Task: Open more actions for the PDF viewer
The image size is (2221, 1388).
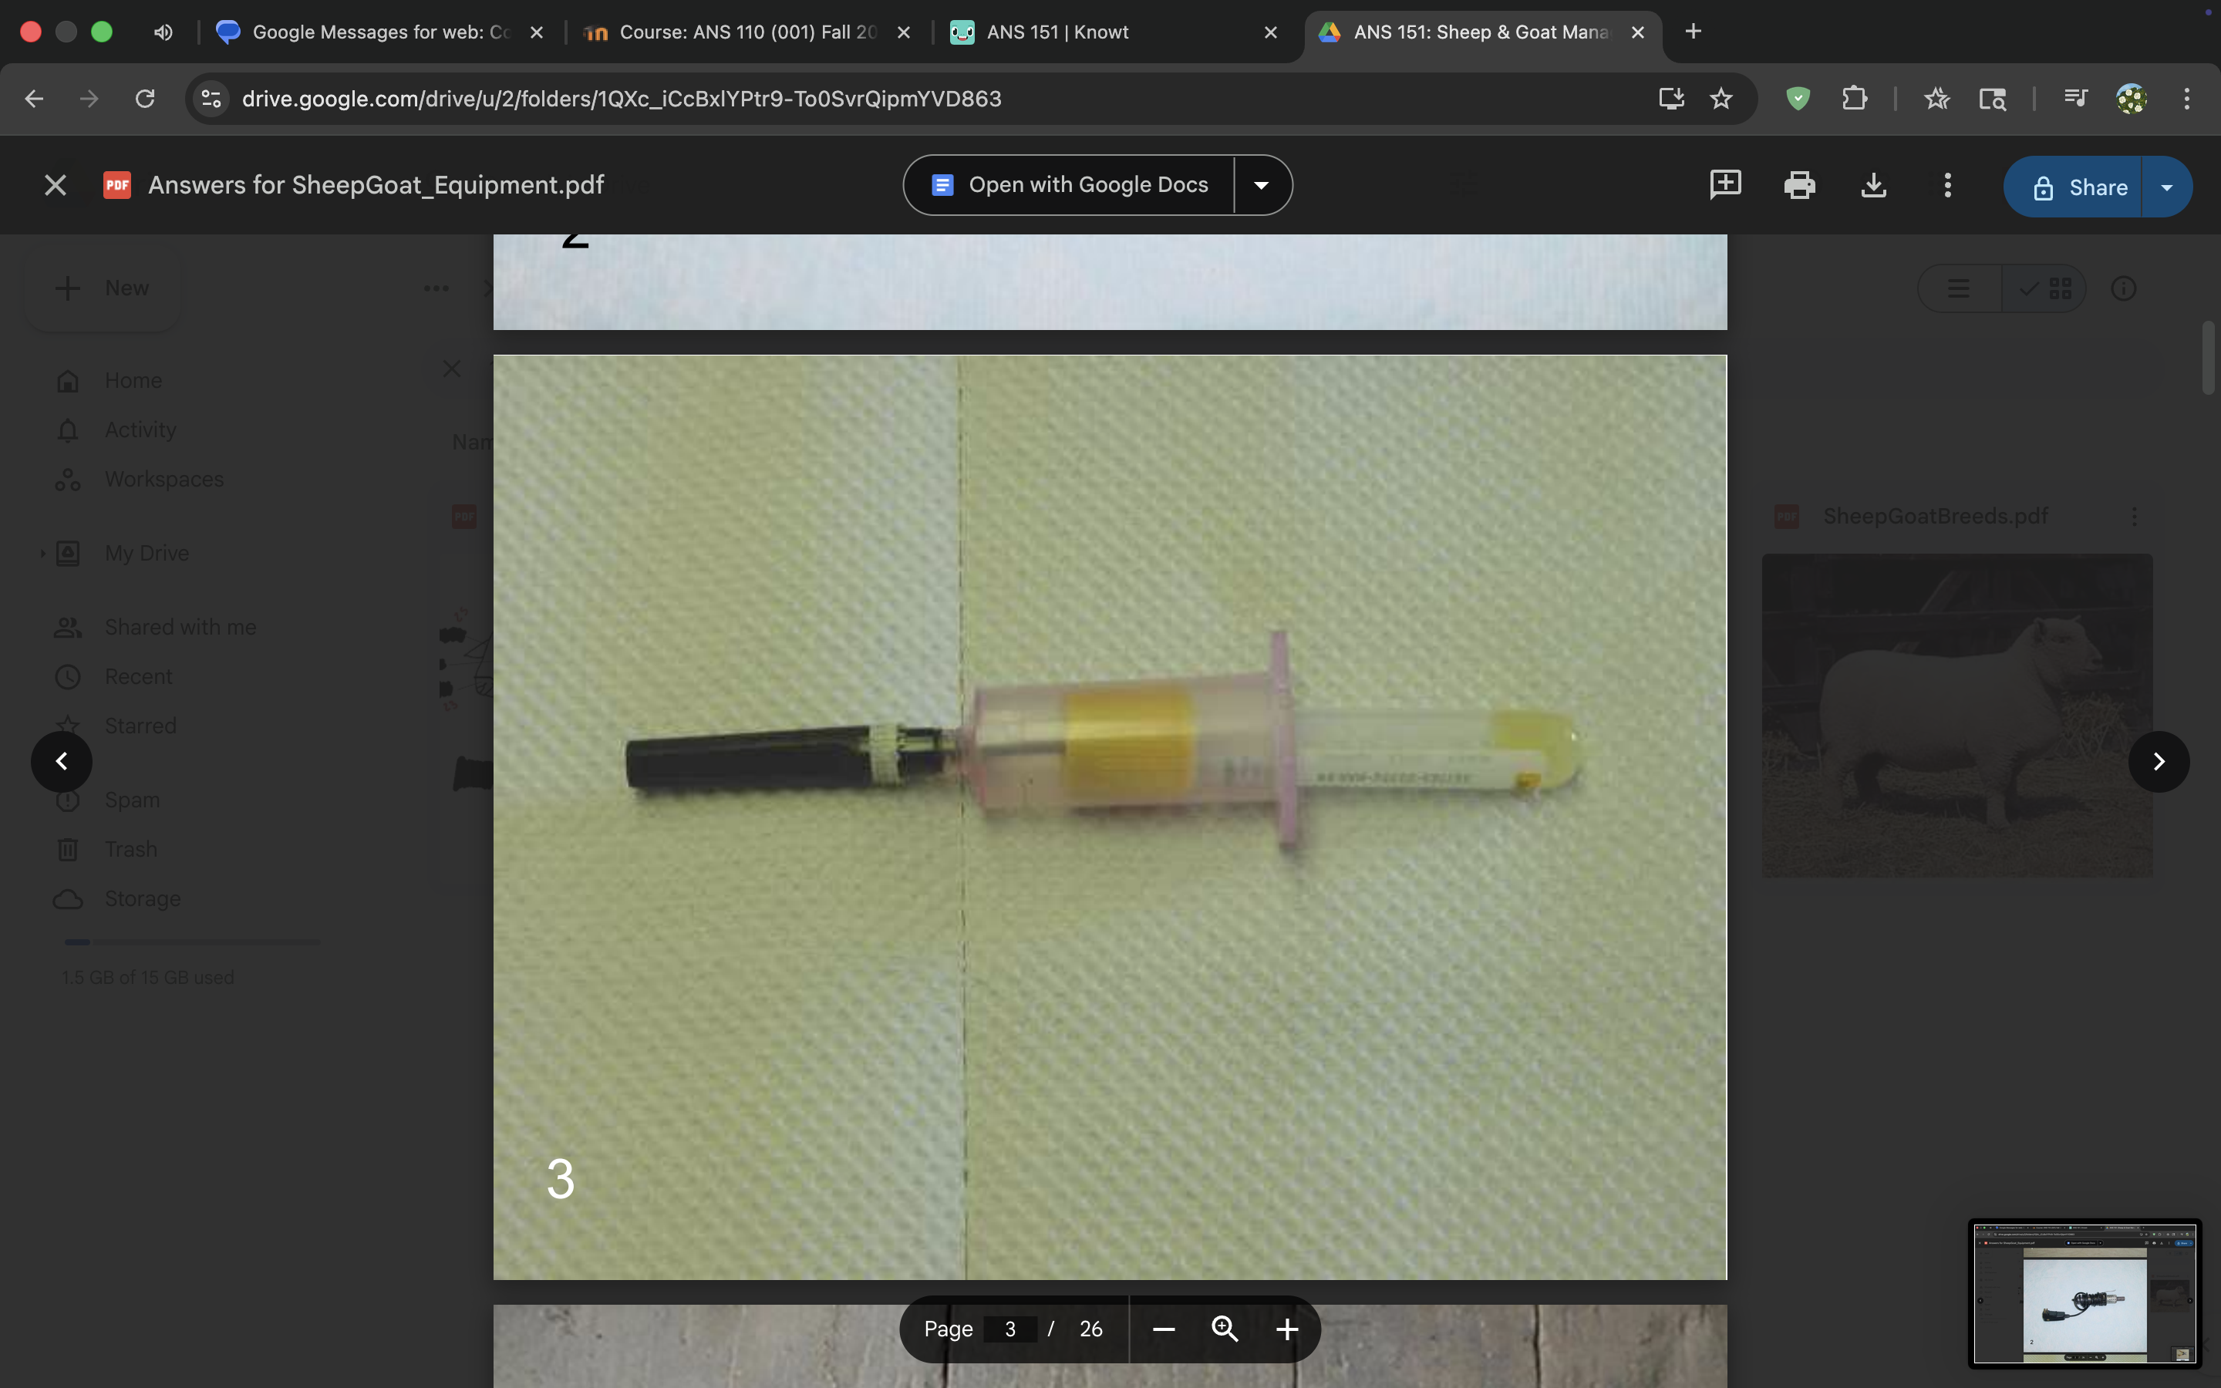Action: coord(1946,185)
